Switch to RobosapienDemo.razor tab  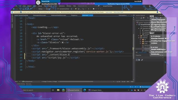click(39, 15)
